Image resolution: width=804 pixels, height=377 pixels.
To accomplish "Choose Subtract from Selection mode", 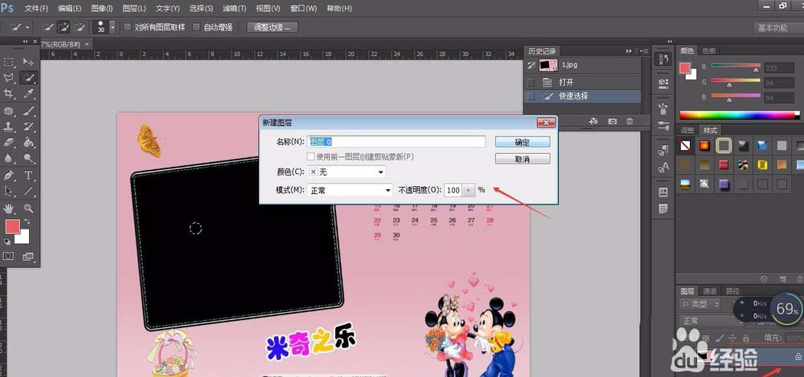I will tap(80, 27).
